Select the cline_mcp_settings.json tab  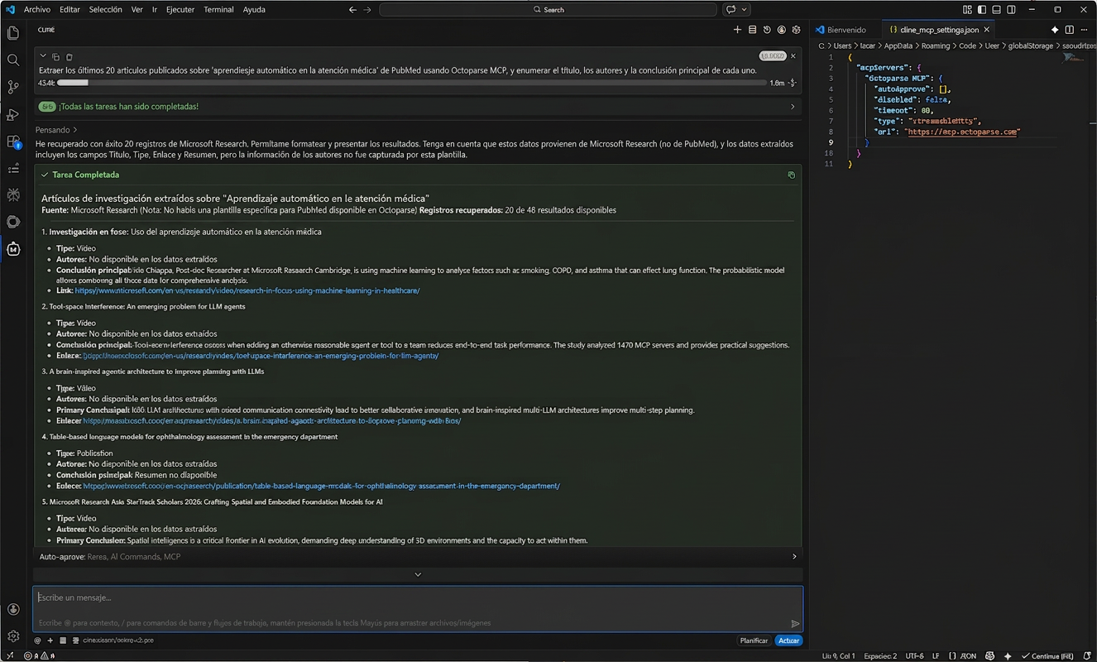click(x=934, y=30)
